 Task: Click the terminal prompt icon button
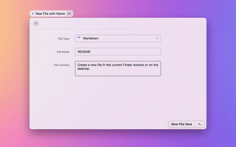[199, 124]
